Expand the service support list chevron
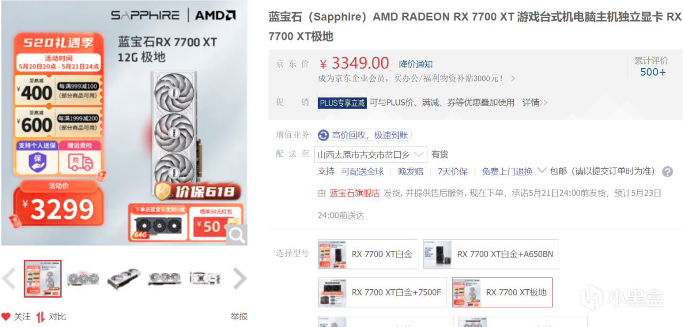This screenshot has width=683, height=327. click(x=542, y=170)
